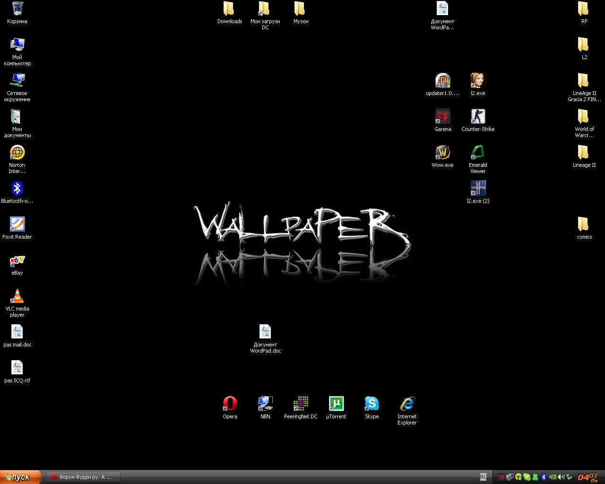Click the RL language indicator in taskbar
The height and width of the screenshot is (484, 605).
483,477
